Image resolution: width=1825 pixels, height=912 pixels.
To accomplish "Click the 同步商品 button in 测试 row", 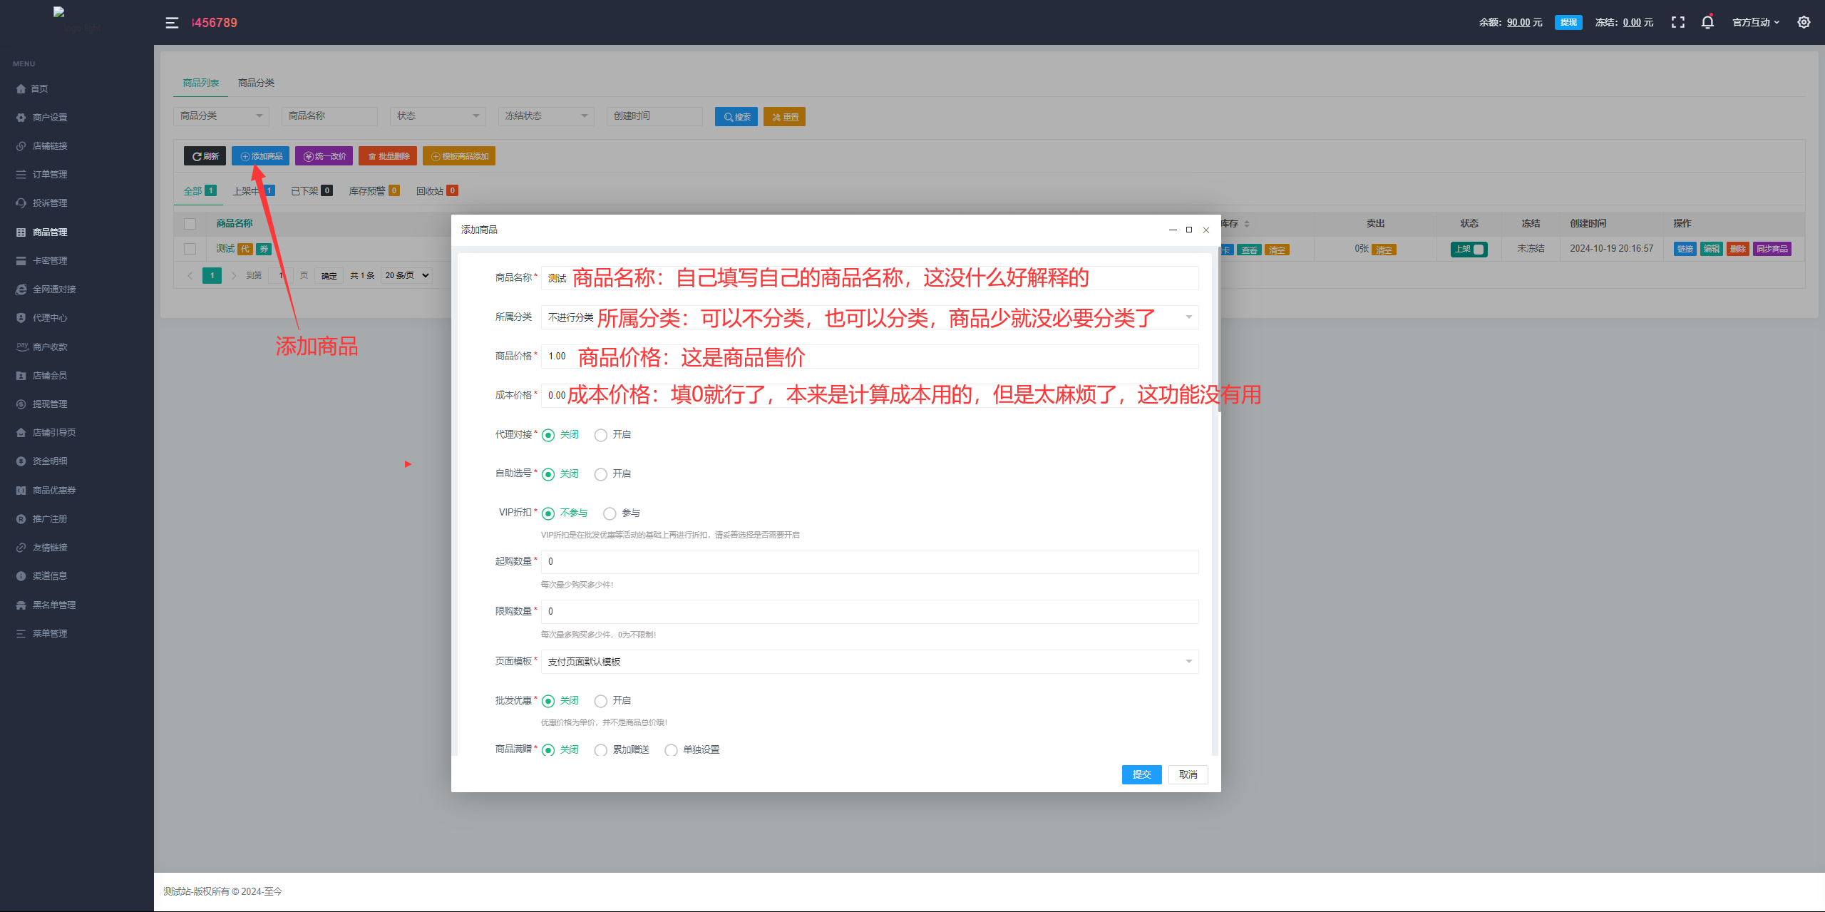I will (x=1772, y=249).
